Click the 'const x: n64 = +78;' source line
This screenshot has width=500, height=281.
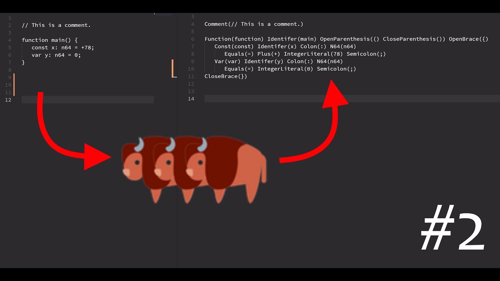[x=63, y=48]
